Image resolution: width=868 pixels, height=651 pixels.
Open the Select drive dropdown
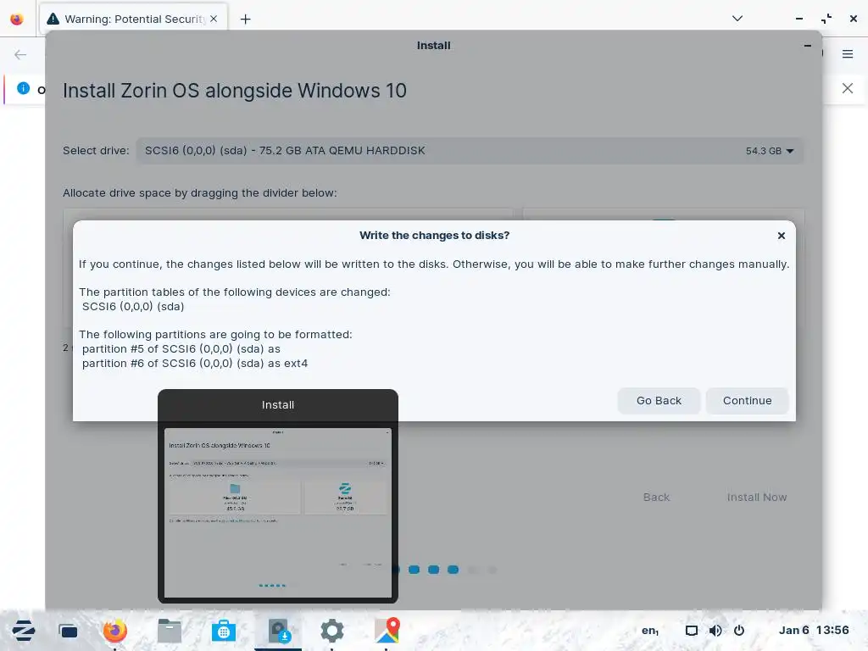tap(470, 151)
